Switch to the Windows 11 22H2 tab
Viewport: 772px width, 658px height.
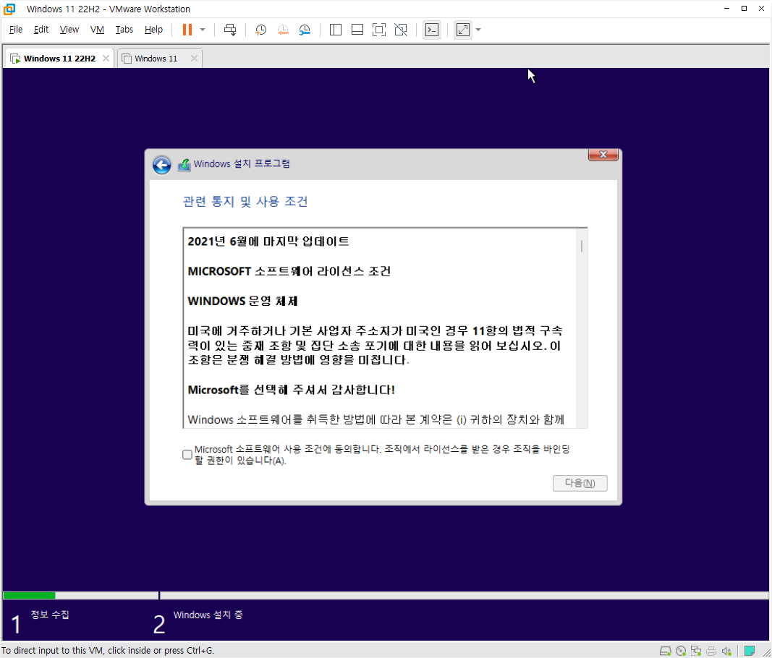pos(59,59)
